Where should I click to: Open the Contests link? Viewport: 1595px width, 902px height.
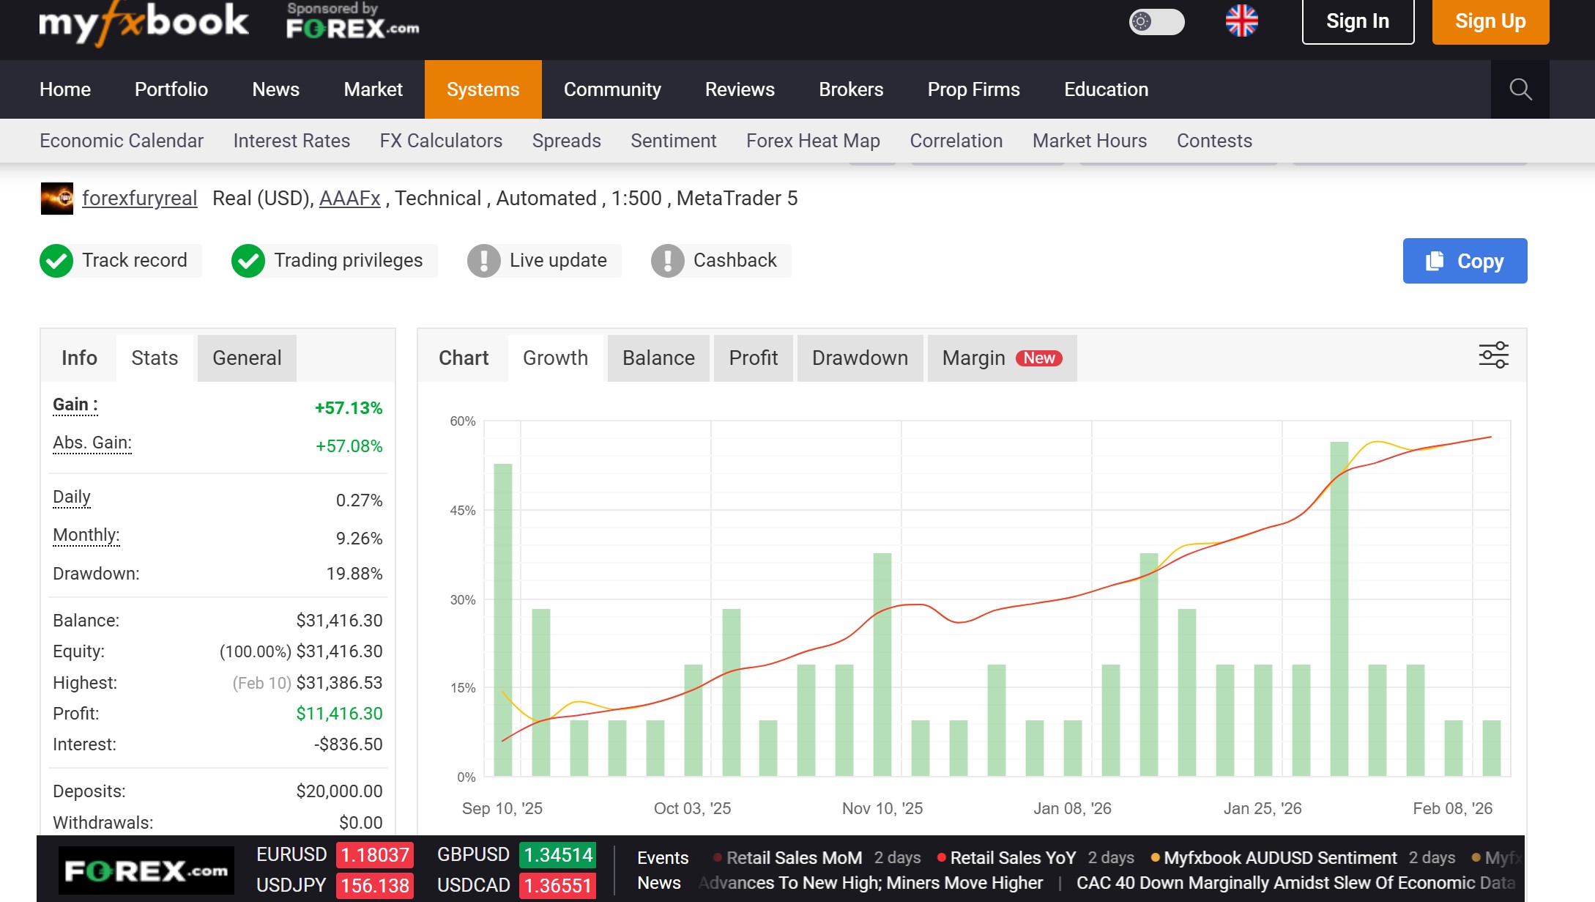[1214, 141]
